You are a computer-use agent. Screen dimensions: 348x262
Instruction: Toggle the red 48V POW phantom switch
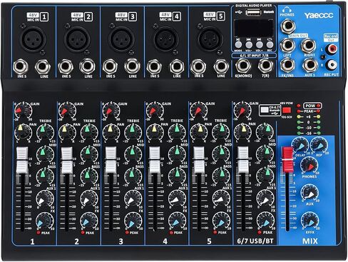pos(287,110)
